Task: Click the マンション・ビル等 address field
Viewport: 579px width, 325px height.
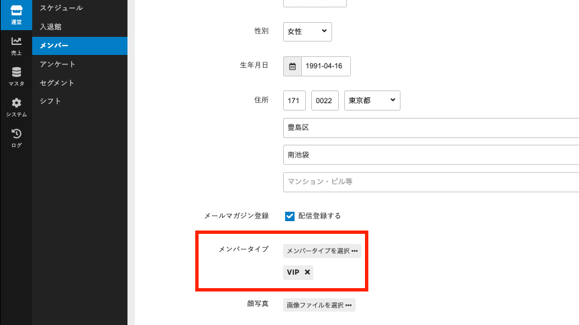Action: [431, 182]
